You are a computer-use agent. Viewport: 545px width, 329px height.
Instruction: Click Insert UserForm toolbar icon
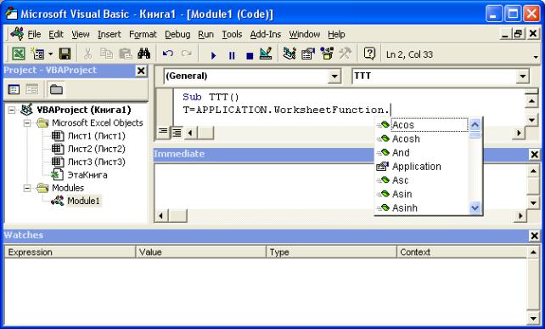37,54
